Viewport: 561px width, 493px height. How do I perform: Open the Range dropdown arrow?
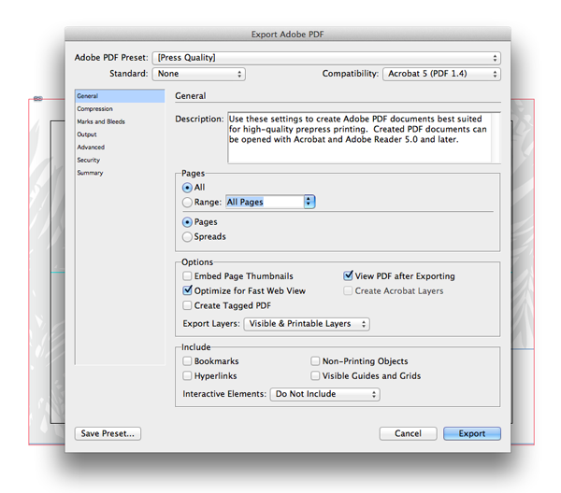click(309, 203)
